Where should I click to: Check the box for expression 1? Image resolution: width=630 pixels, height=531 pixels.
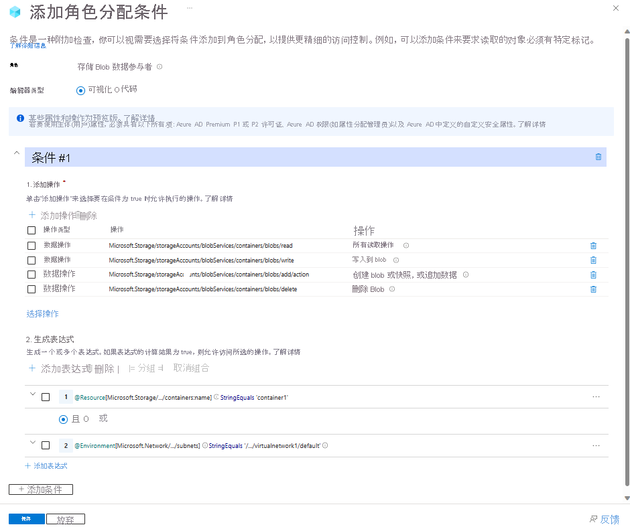[46, 397]
